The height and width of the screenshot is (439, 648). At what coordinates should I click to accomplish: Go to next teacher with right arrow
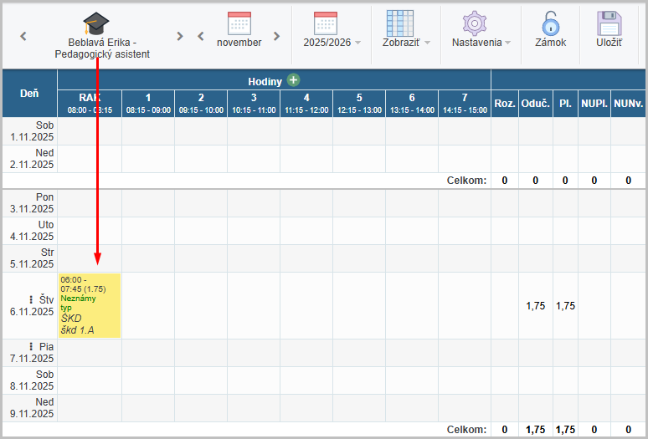point(179,36)
